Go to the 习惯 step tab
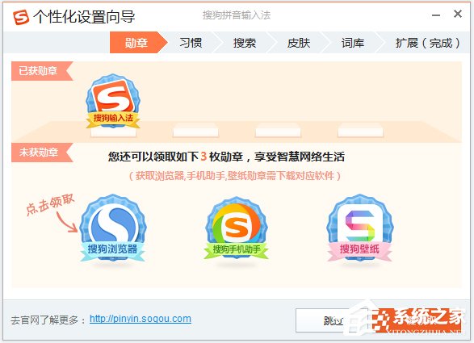 [191, 43]
